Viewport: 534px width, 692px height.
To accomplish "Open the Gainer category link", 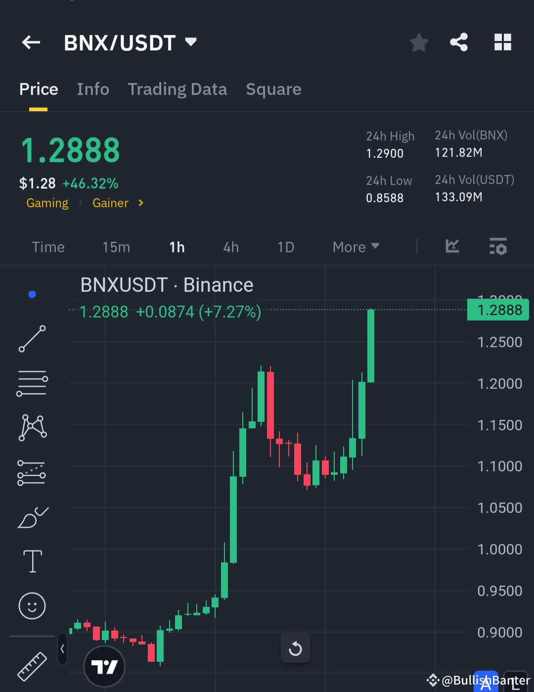I will coord(110,203).
